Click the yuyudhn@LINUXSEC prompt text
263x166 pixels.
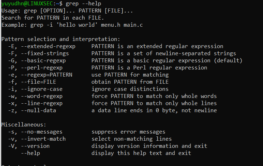pyautogui.click(x=27, y=4)
